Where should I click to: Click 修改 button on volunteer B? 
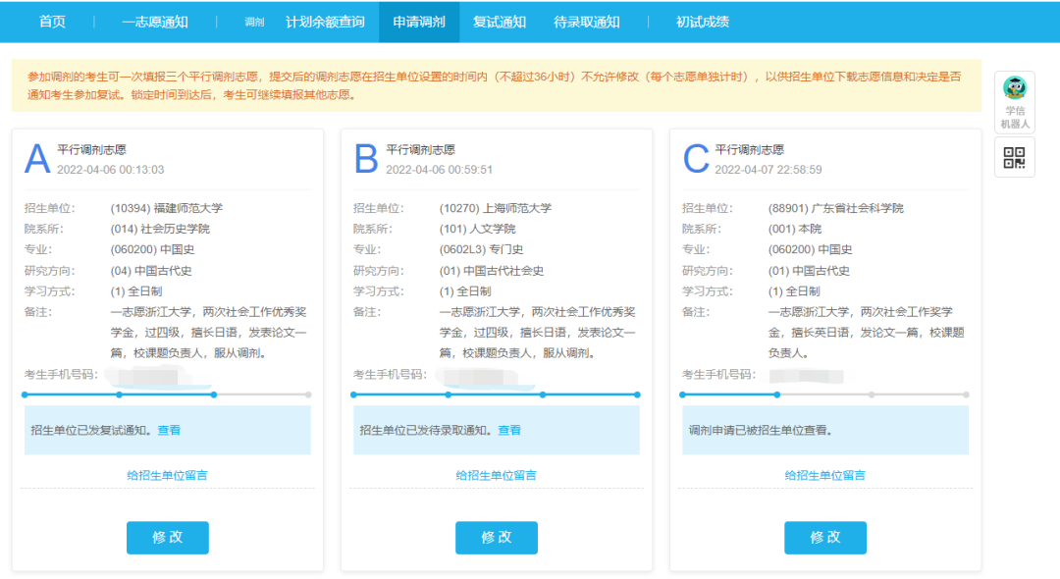(x=496, y=538)
